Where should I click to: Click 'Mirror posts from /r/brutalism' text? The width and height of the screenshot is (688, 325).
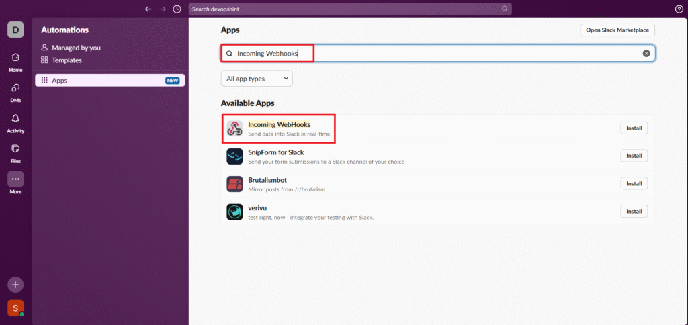[x=286, y=189]
